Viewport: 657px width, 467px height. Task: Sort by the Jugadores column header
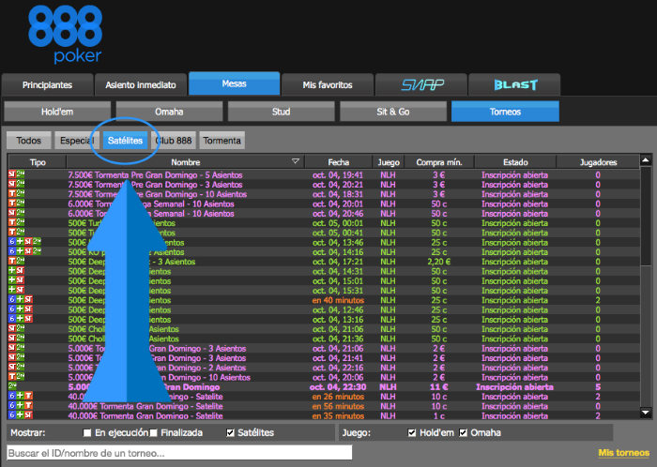pos(598,162)
